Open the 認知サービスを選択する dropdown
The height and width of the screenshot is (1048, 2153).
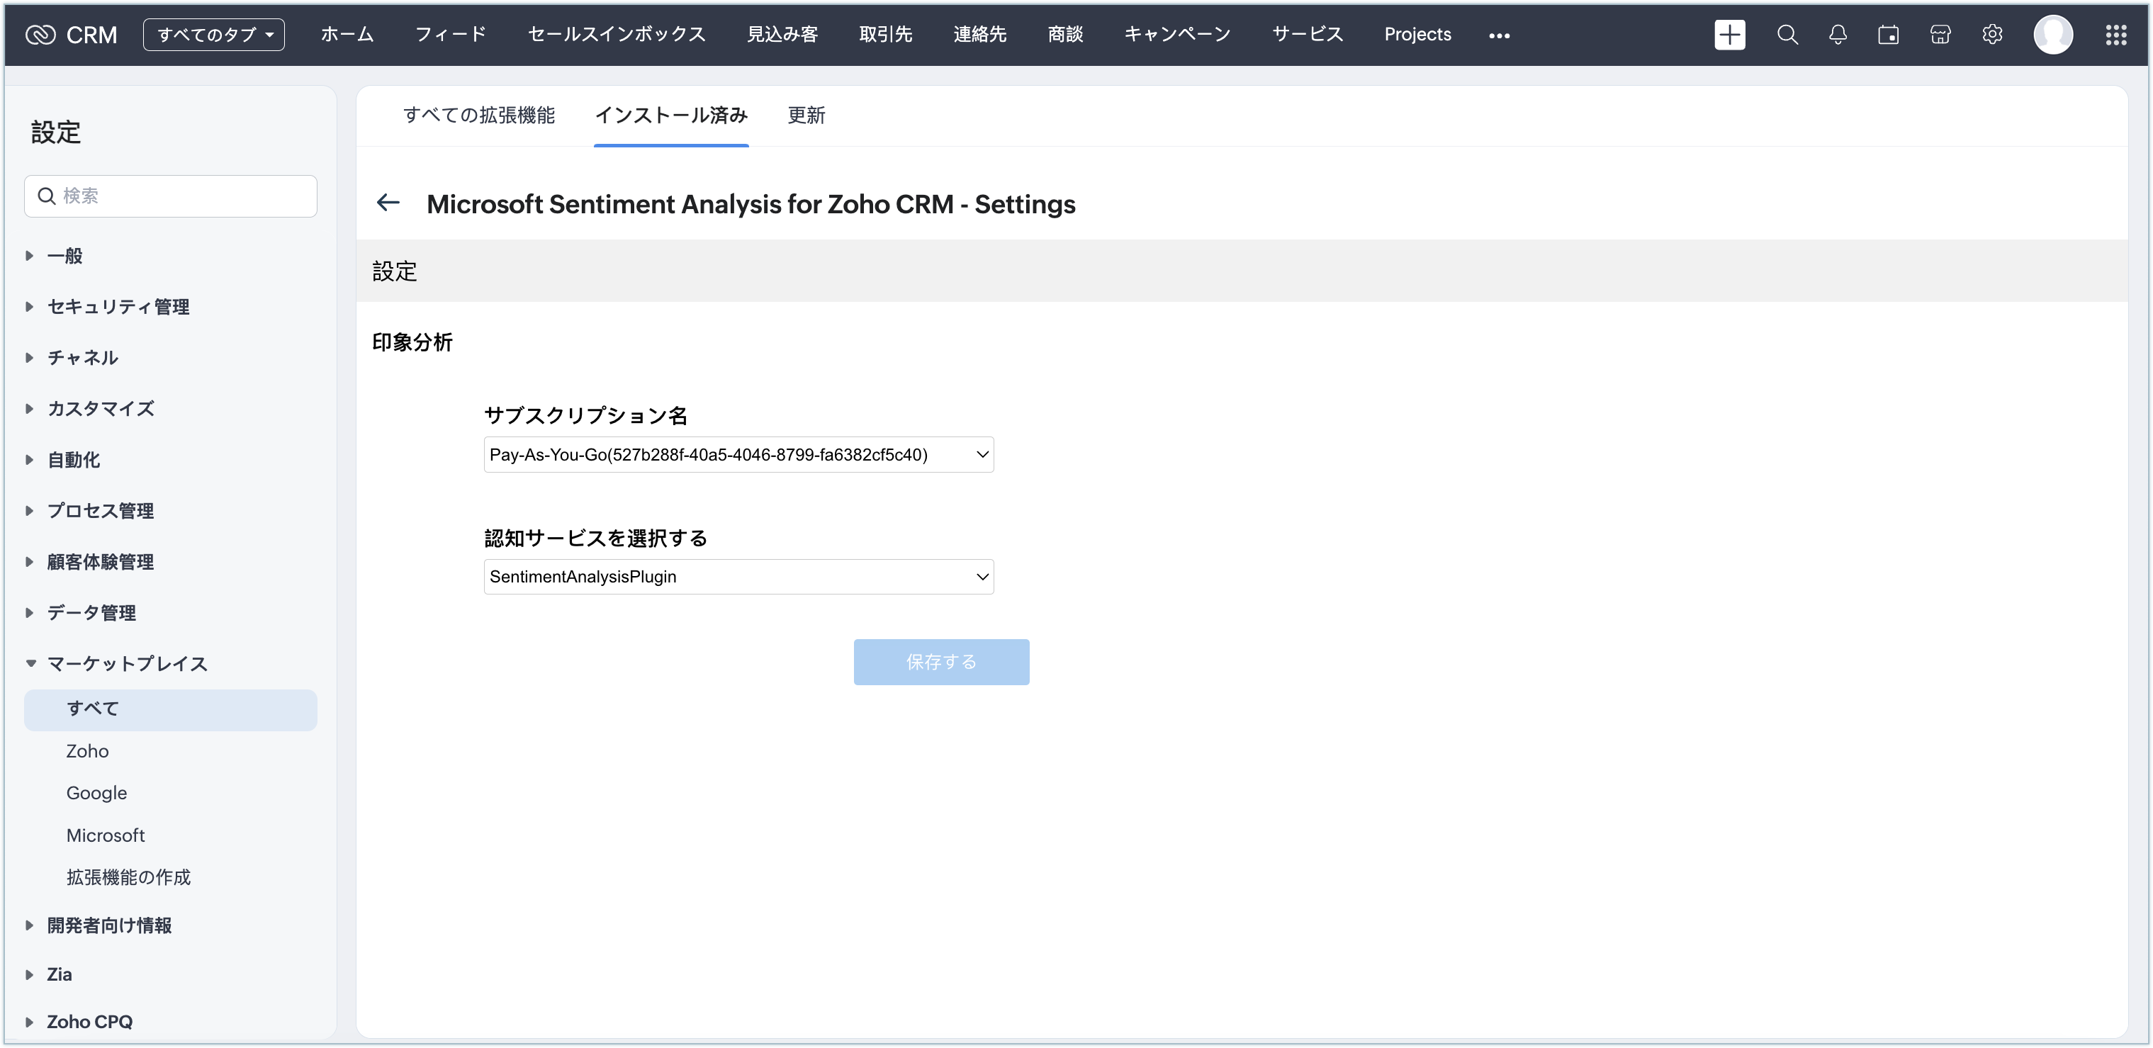coord(738,577)
